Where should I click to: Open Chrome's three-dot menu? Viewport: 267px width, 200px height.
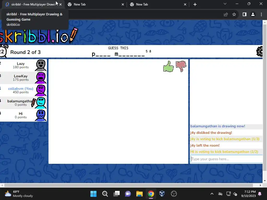(261, 15)
